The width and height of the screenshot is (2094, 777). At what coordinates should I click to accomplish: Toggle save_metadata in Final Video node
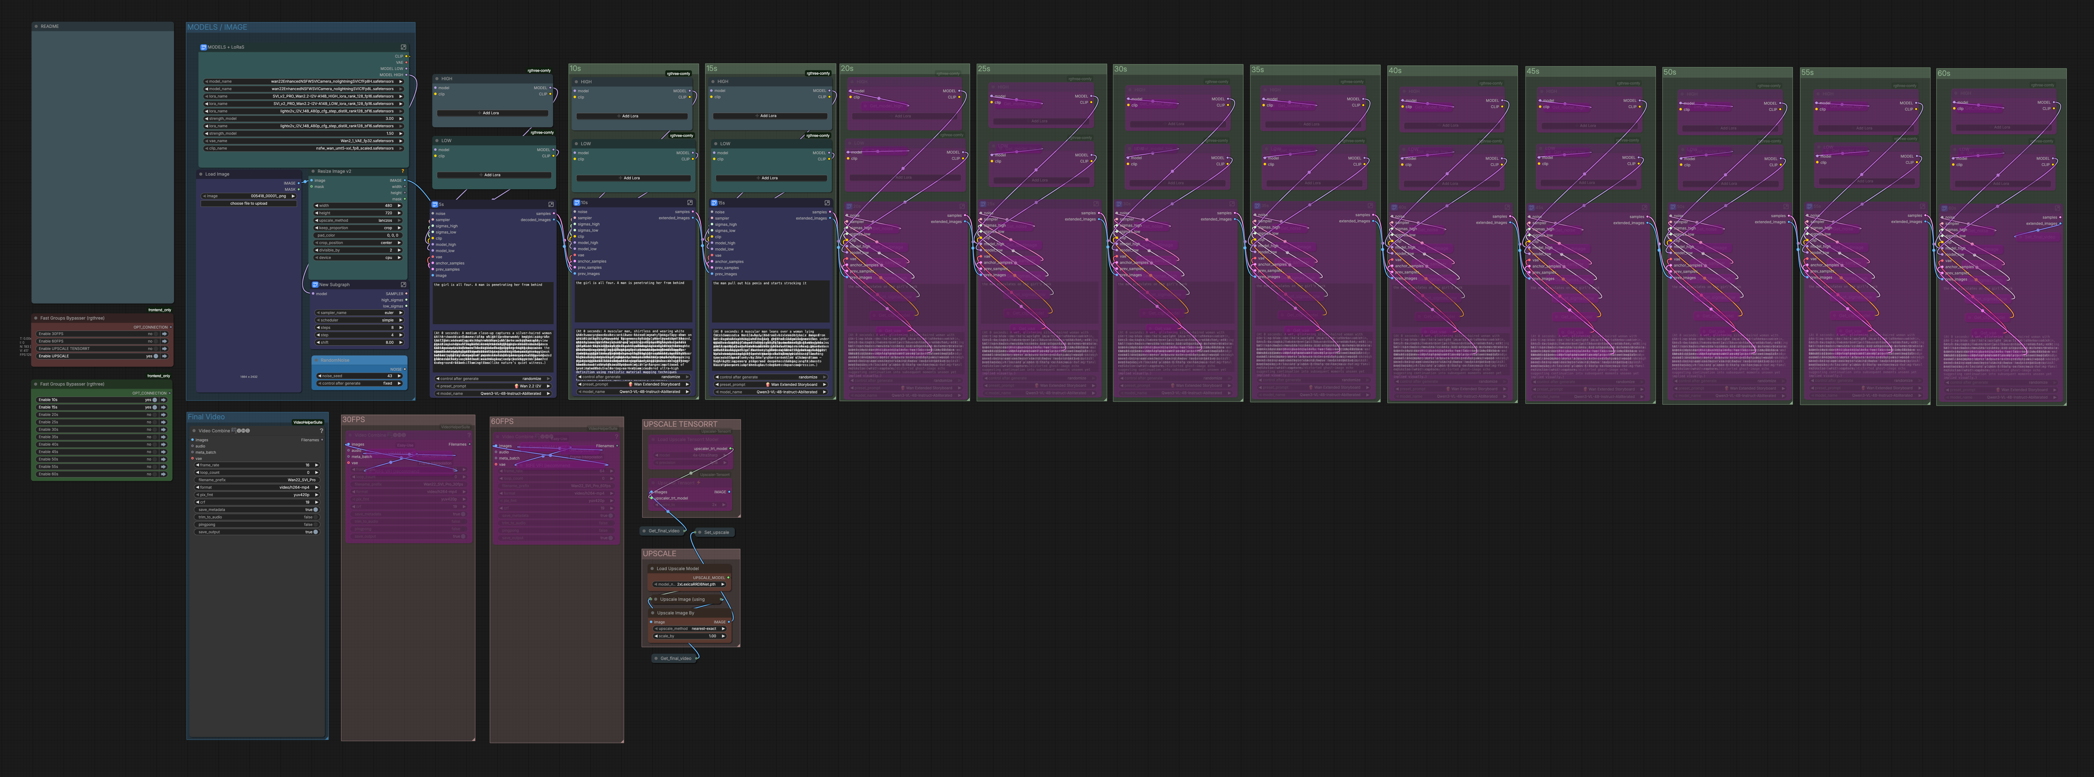tap(315, 510)
